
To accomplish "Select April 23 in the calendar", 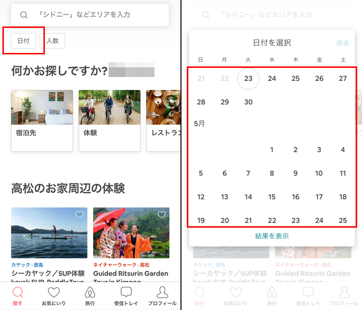I will 248,78.
